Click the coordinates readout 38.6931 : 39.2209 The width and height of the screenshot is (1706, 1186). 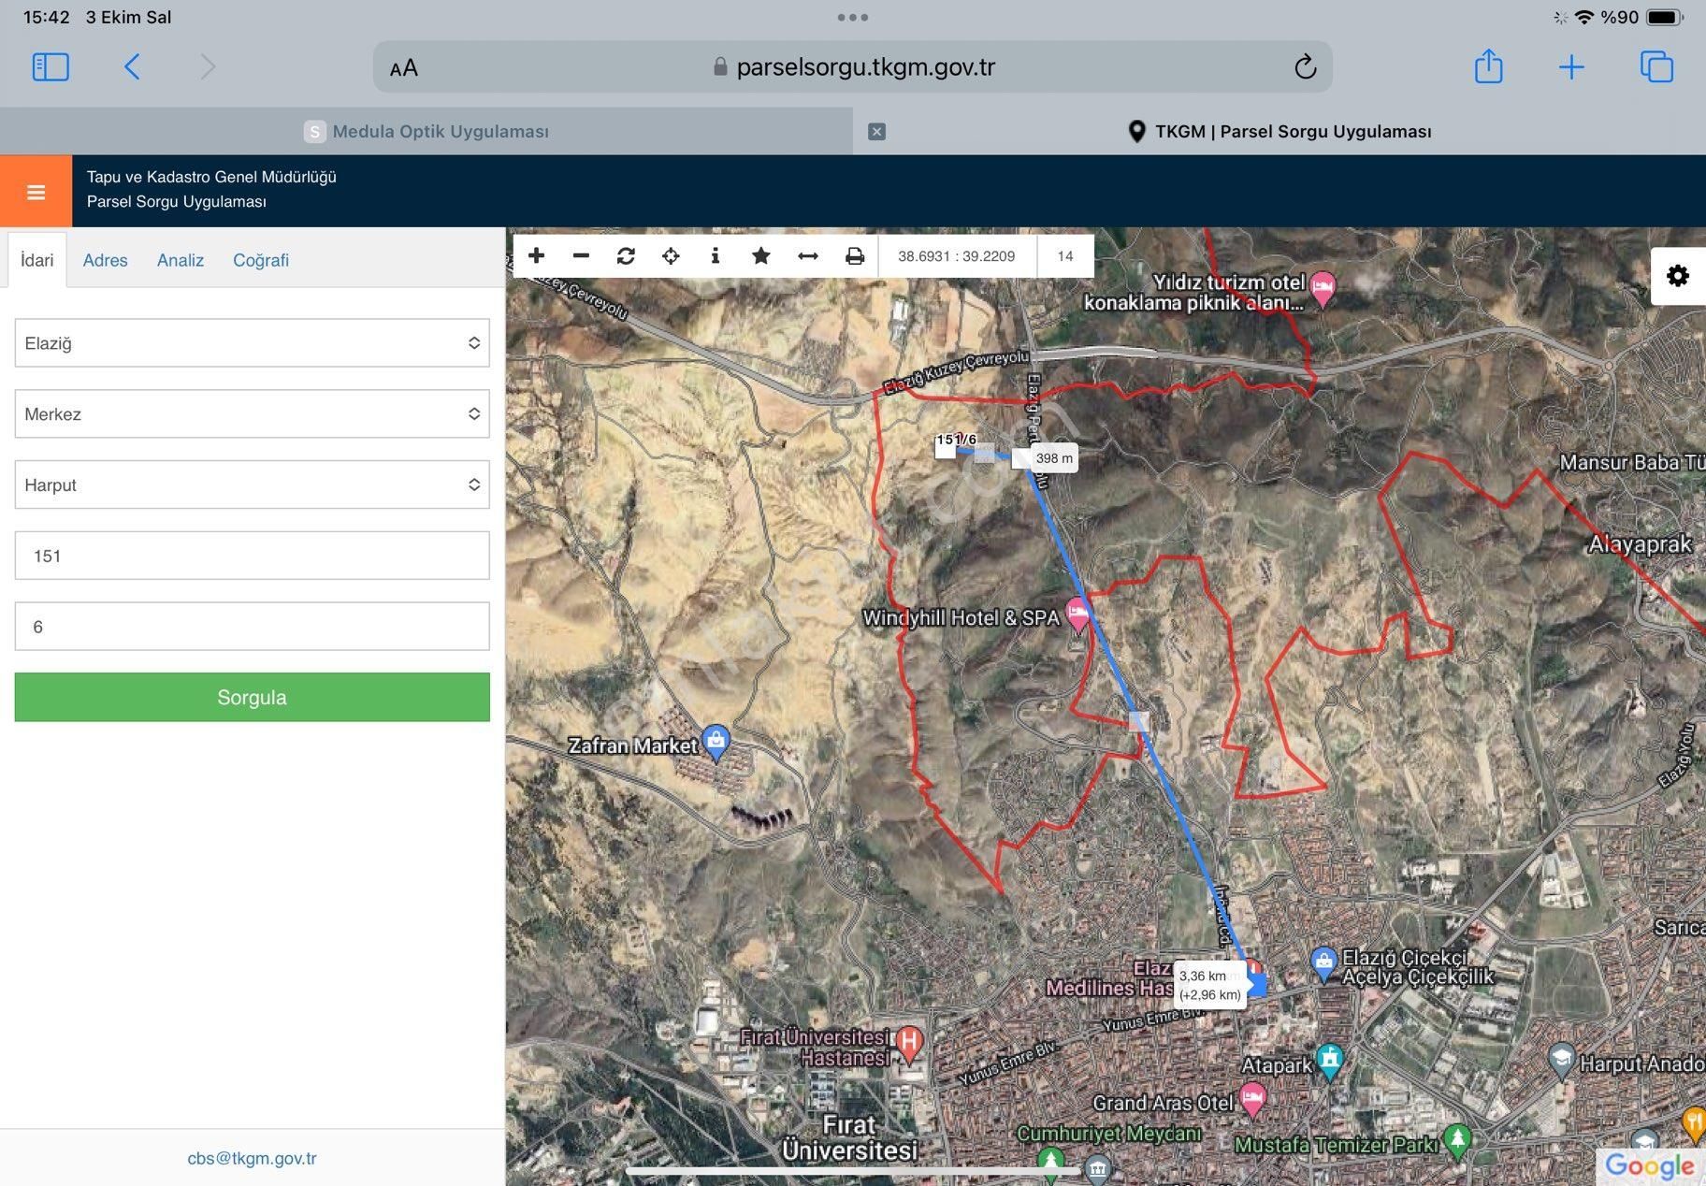[x=957, y=256]
